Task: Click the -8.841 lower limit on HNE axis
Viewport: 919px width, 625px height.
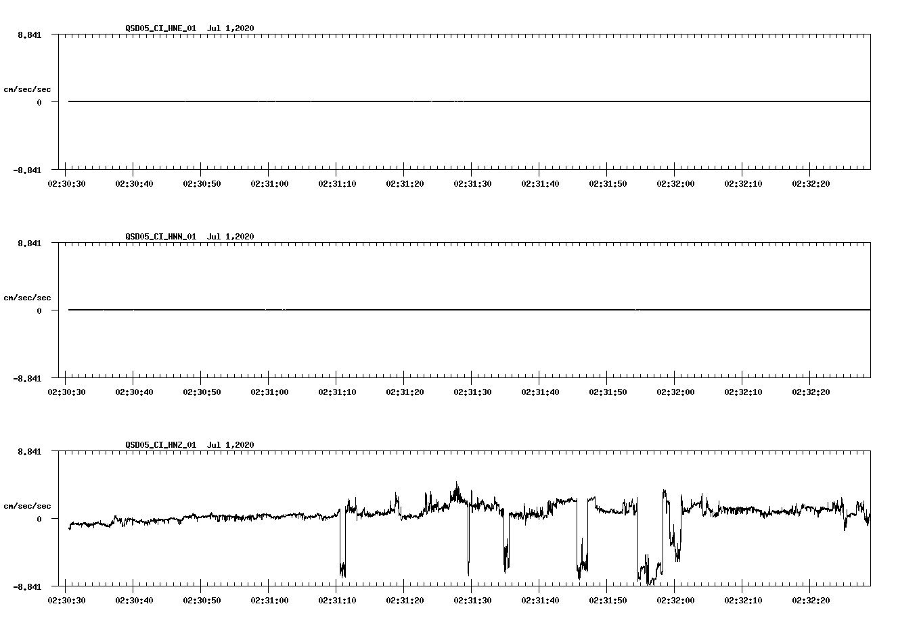Action: (x=27, y=170)
